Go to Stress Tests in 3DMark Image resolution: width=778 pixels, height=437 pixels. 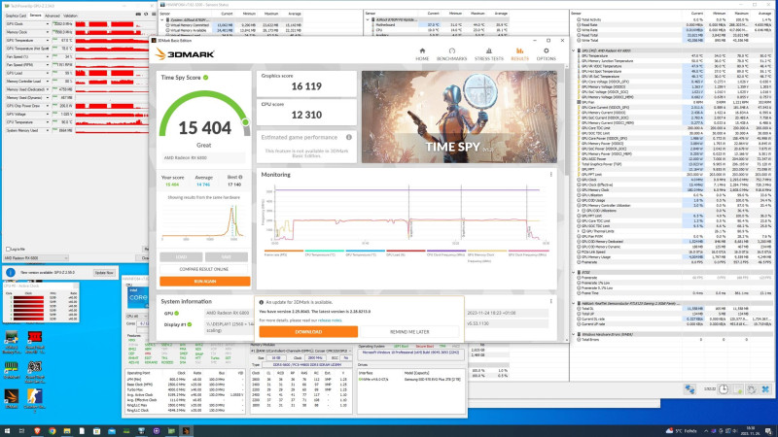pyautogui.click(x=489, y=54)
